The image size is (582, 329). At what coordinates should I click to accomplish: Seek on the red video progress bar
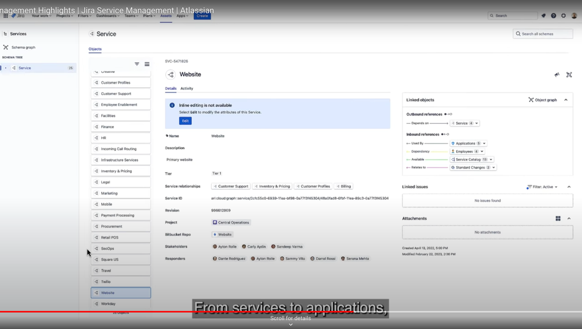click(176, 312)
